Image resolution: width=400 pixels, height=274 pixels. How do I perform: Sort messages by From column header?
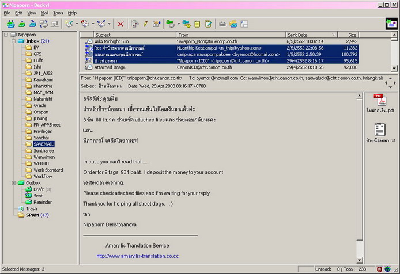point(231,35)
